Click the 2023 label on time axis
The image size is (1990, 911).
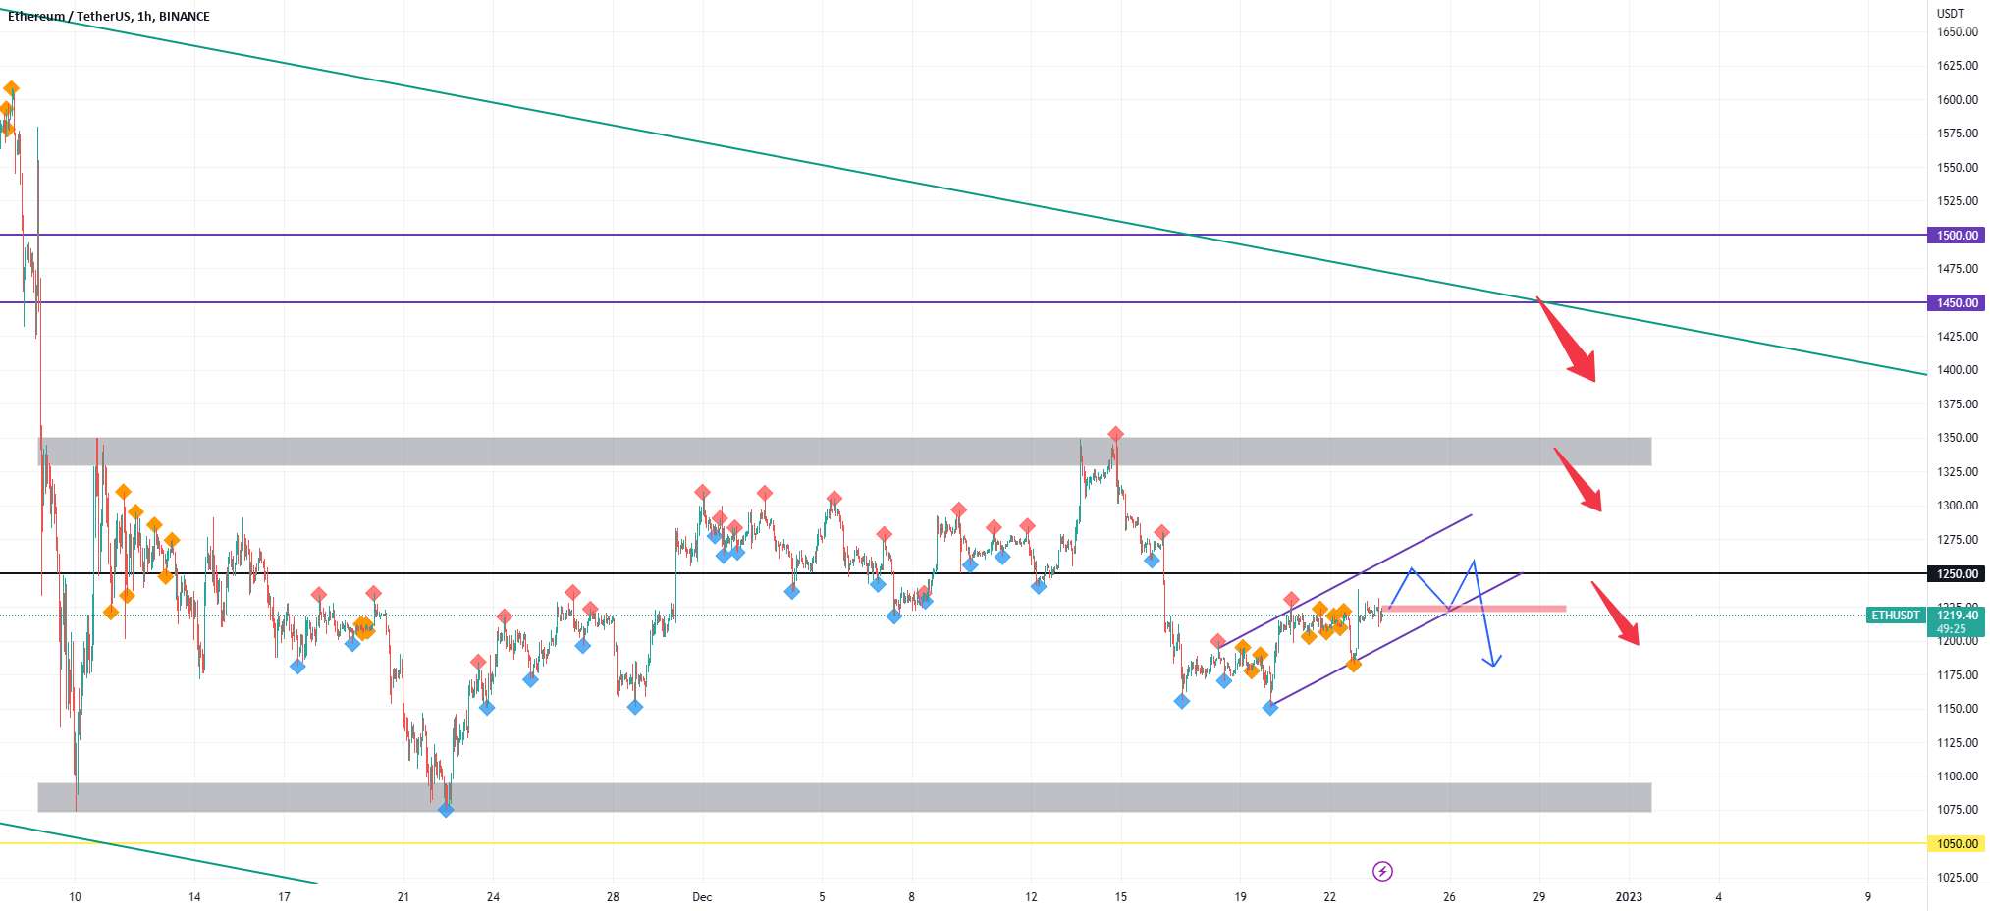coord(1629,897)
